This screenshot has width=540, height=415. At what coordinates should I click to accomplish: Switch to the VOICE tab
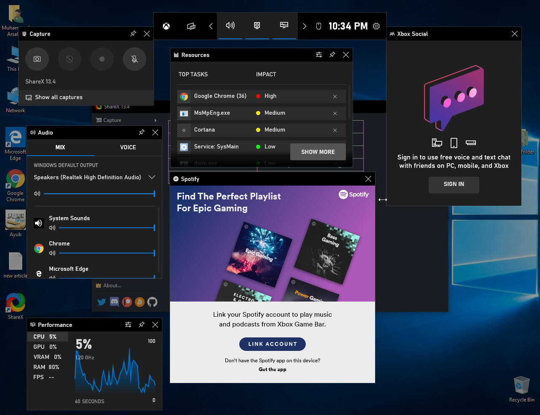128,147
